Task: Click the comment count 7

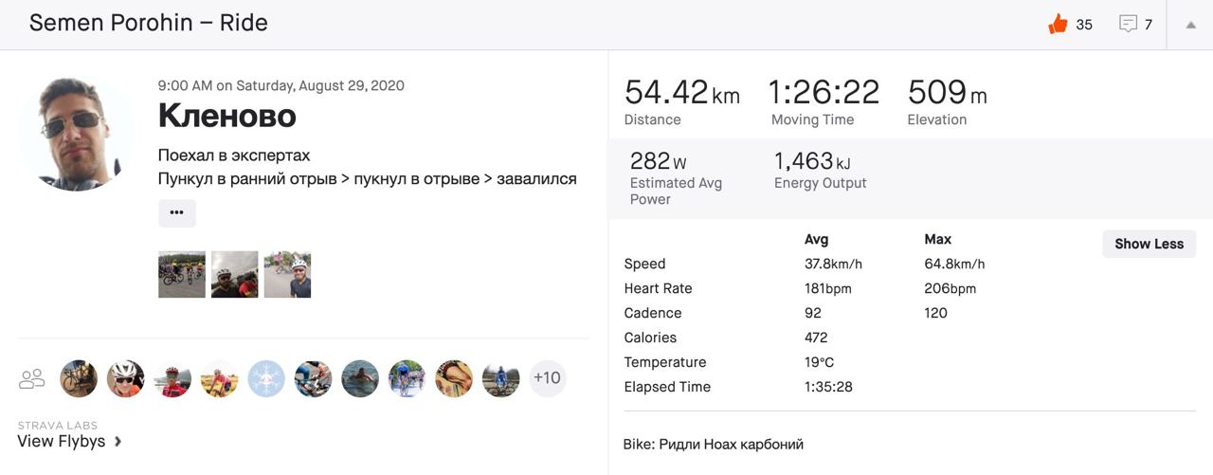Action: pos(1149,25)
